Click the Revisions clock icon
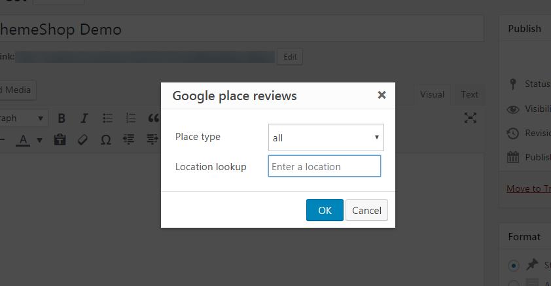The width and height of the screenshot is (551, 286). pyautogui.click(x=512, y=133)
